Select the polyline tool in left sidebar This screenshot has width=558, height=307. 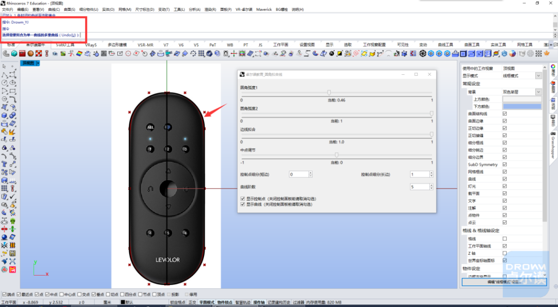pyautogui.click(x=4, y=75)
